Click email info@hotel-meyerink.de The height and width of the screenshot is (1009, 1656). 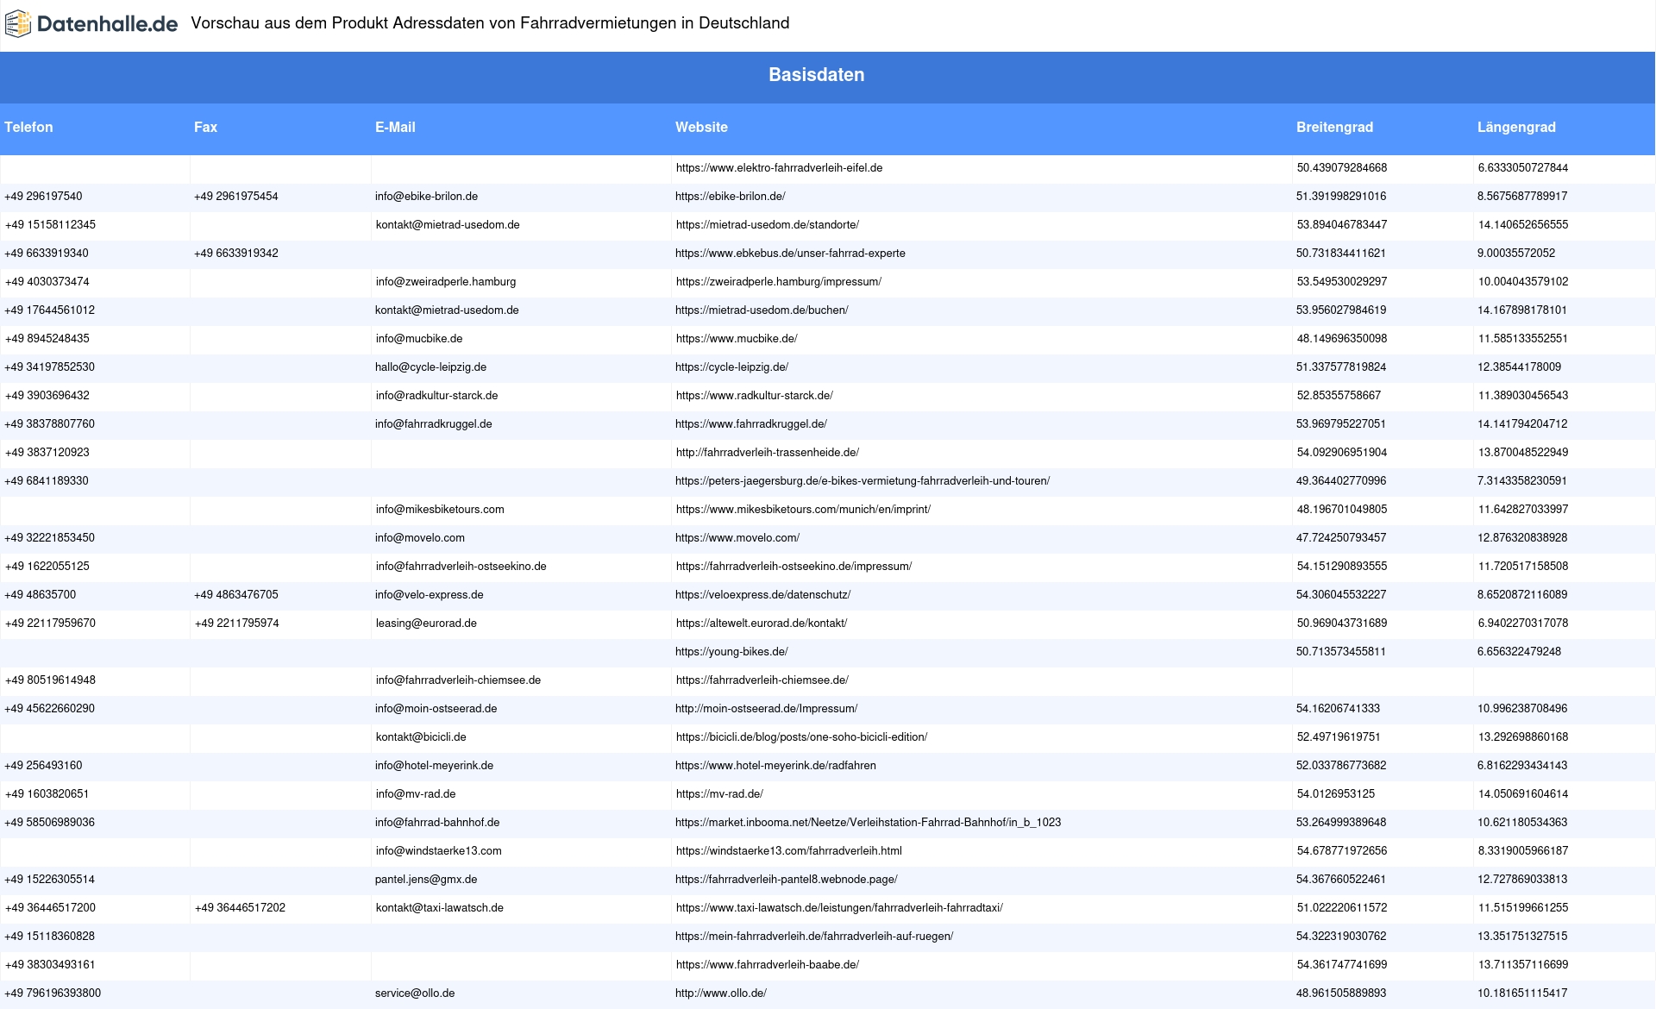tap(434, 766)
